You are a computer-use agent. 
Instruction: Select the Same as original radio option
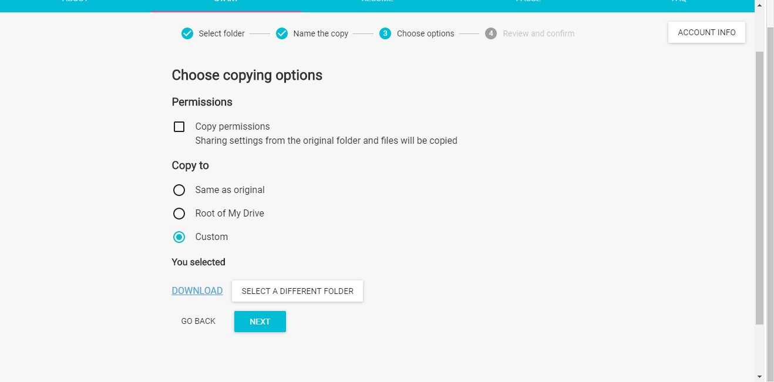(179, 190)
